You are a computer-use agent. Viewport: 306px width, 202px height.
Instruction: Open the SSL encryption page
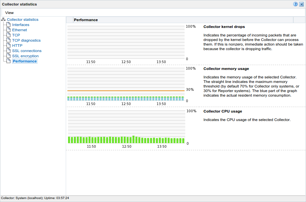coord(25,56)
